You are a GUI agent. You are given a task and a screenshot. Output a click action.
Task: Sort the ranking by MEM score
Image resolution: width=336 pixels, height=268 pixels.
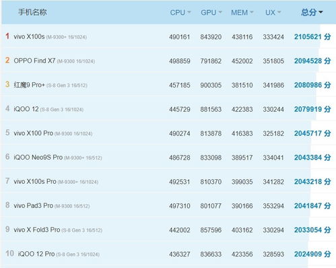pyautogui.click(x=242, y=13)
